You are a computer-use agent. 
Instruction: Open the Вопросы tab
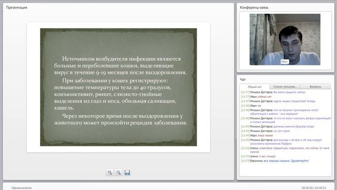pyautogui.click(x=315, y=87)
